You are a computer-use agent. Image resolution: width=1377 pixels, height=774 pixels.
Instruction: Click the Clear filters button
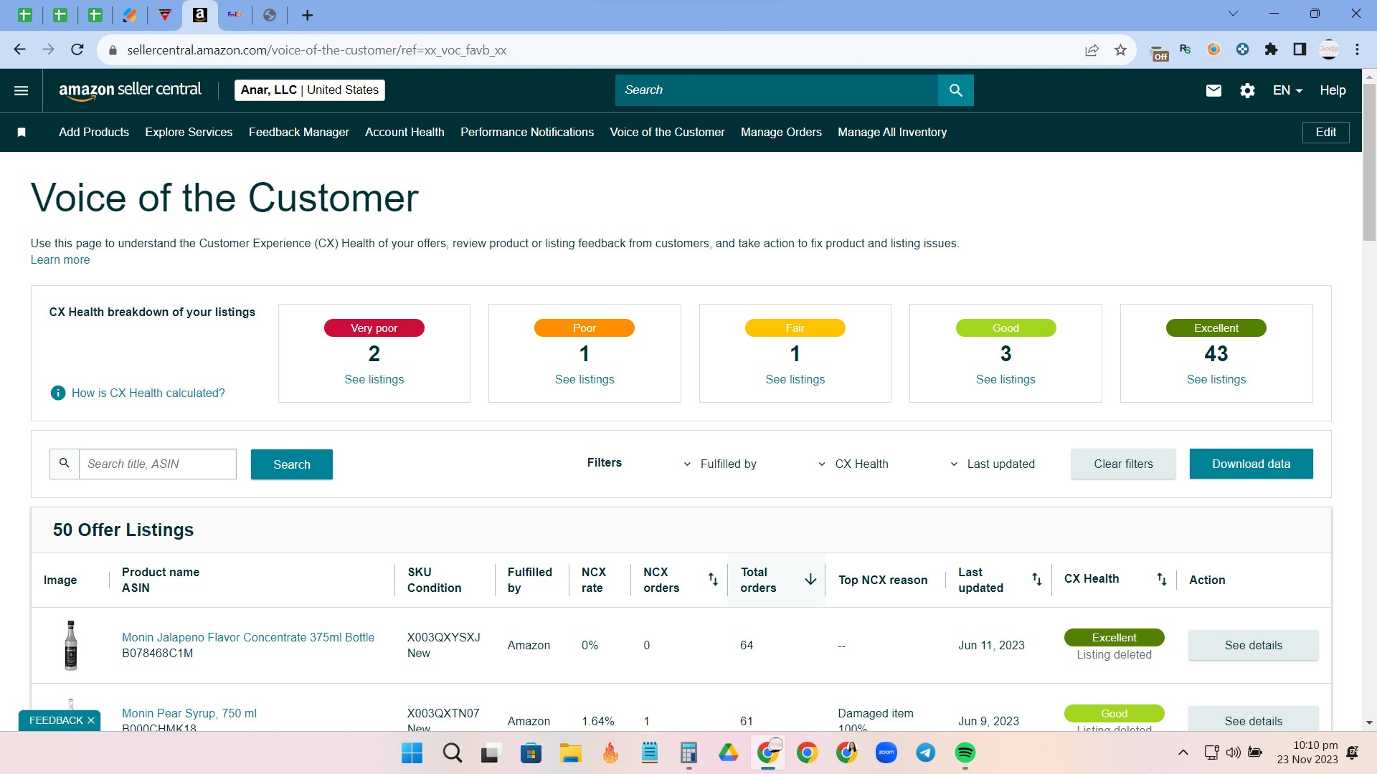coord(1123,464)
